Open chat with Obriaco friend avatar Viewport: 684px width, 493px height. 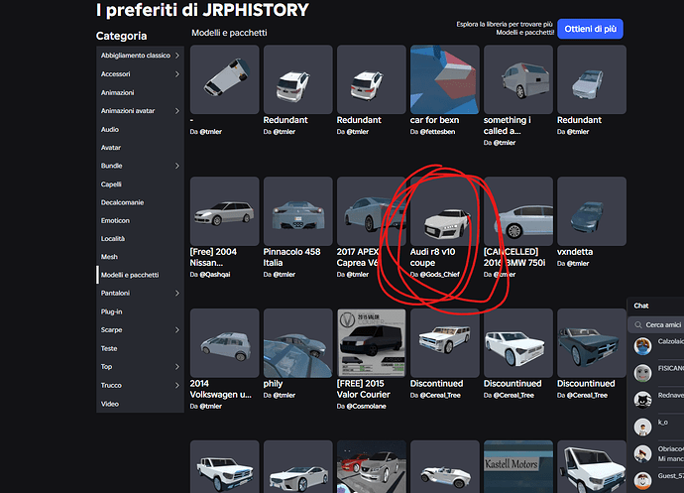(642, 453)
